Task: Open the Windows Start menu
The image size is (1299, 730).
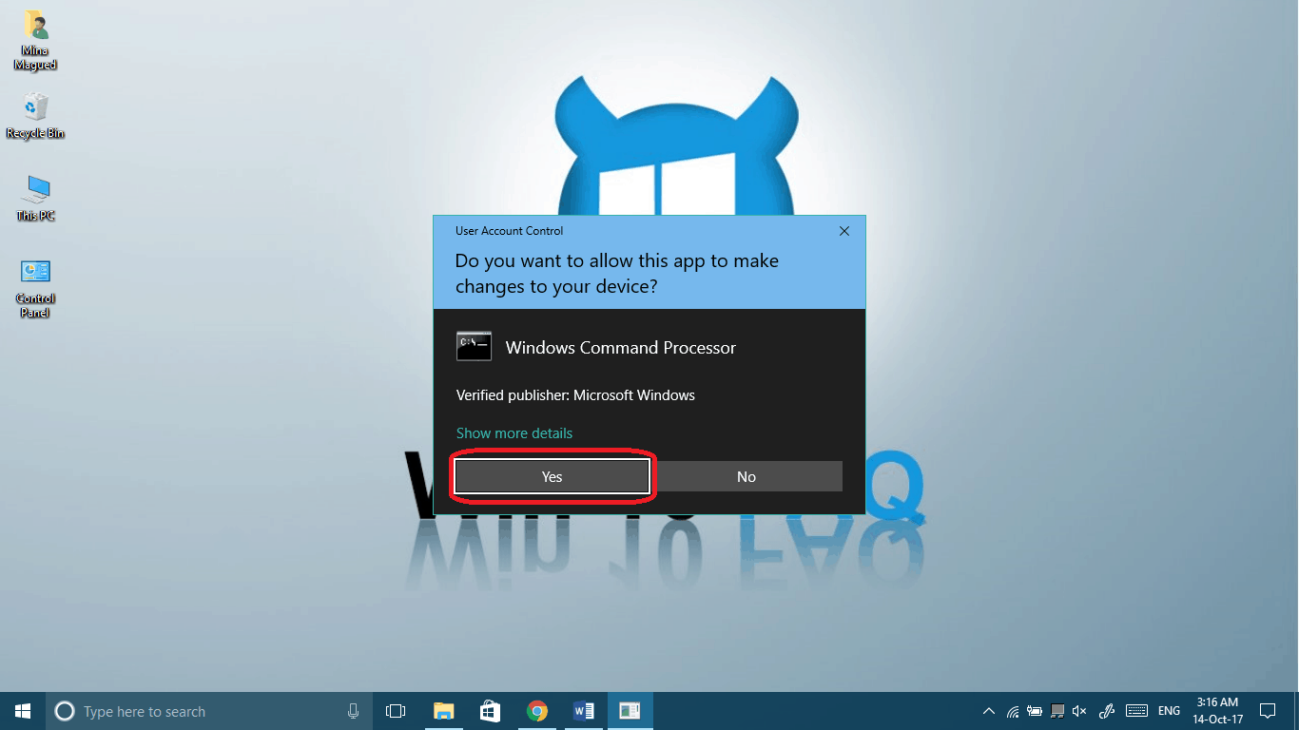Action: (x=23, y=711)
